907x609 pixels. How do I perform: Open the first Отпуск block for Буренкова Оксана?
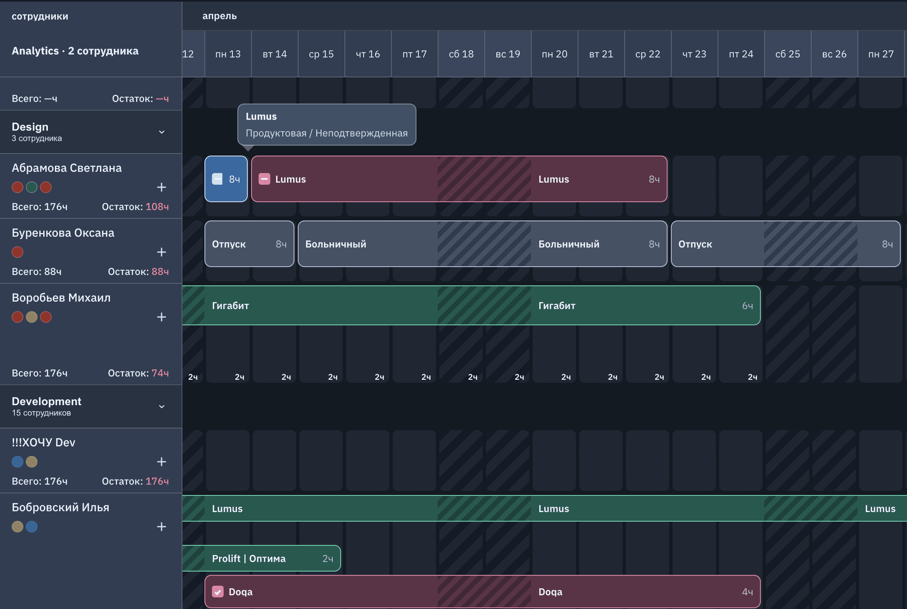[249, 244]
